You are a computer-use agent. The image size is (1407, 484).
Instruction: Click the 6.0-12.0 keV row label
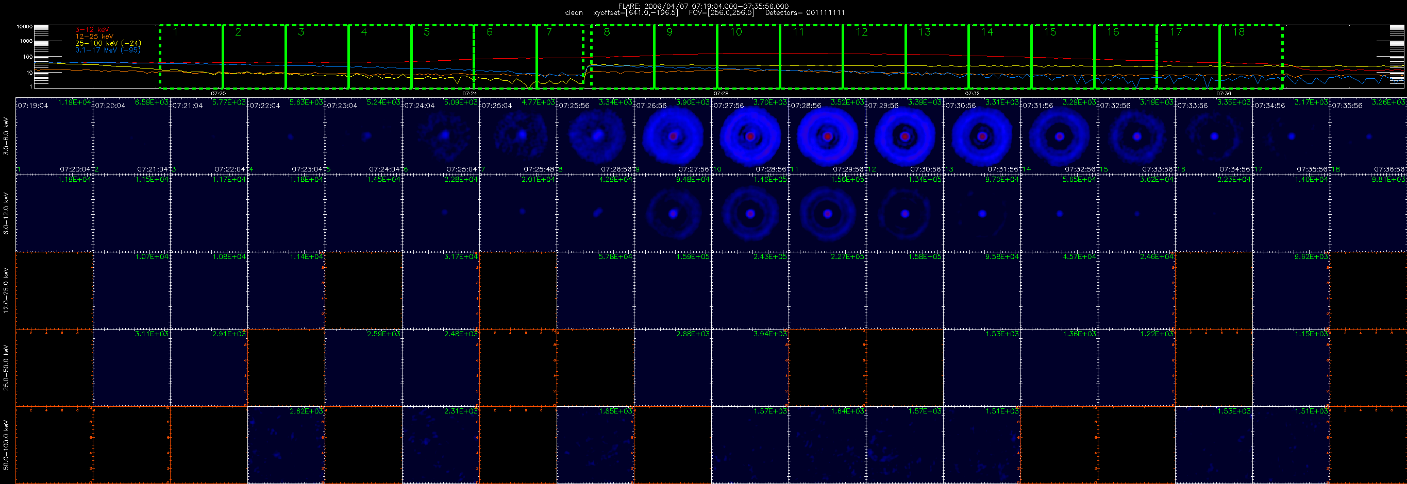pyautogui.click(x=6, y=213)
